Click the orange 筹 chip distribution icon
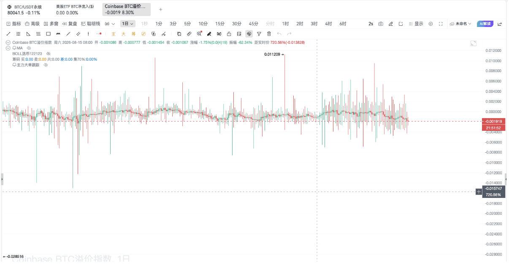Screen dimensions: 509x265 133,34
